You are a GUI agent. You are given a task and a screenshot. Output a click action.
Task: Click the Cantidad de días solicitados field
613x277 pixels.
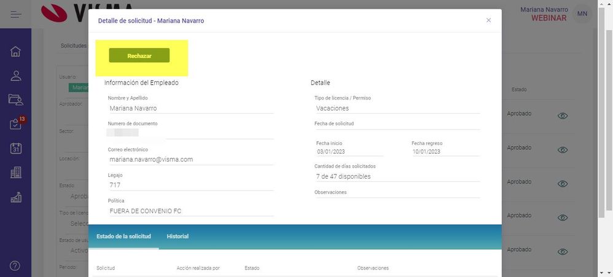(397, 177)
